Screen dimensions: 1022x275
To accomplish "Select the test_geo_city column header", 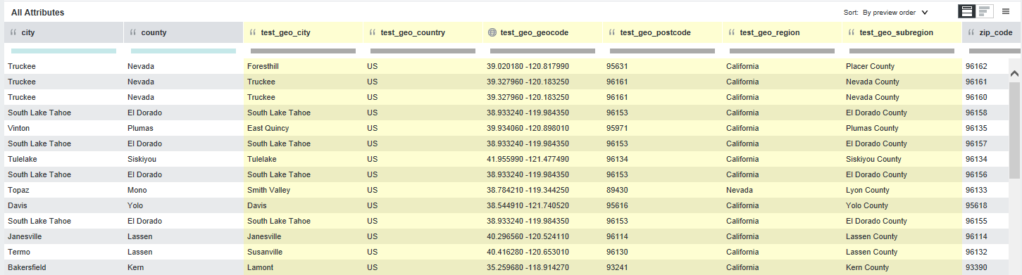I will click(304, 32).
